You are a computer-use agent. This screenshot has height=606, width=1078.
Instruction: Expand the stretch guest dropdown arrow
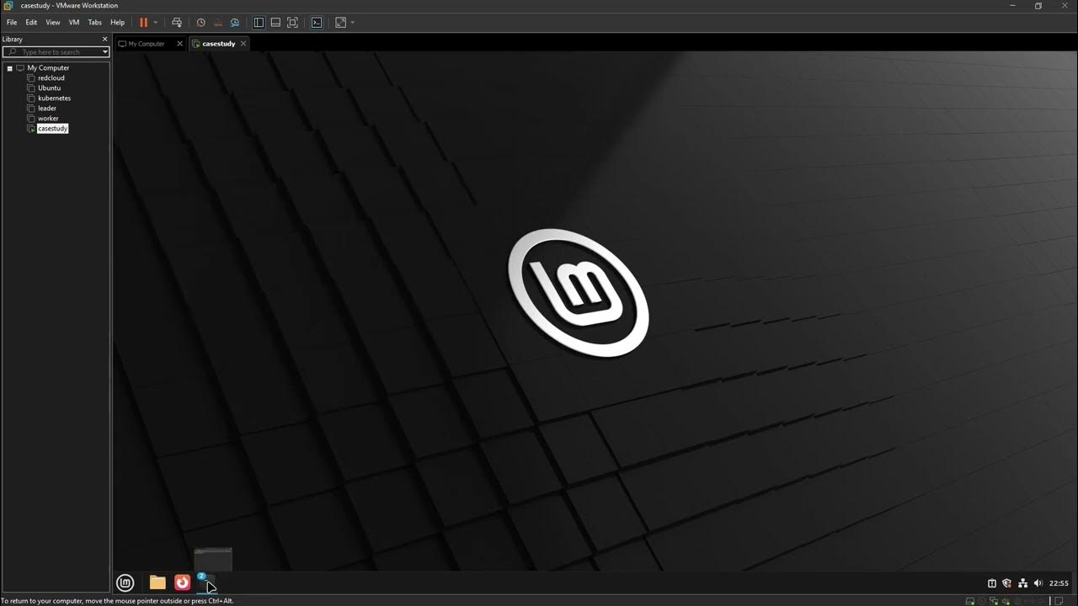352,23
